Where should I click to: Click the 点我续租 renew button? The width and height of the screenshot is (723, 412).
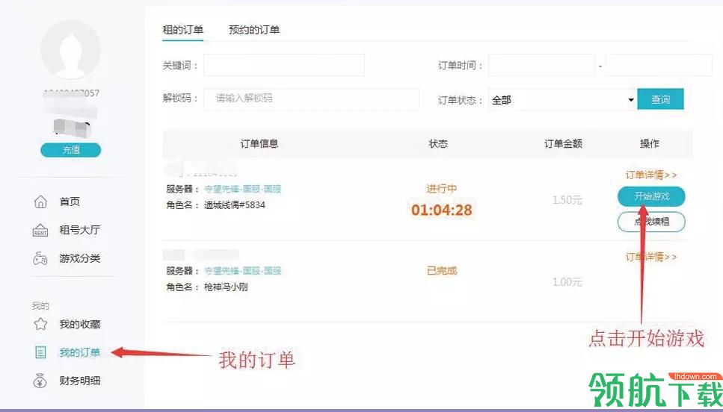click(651, 222)
